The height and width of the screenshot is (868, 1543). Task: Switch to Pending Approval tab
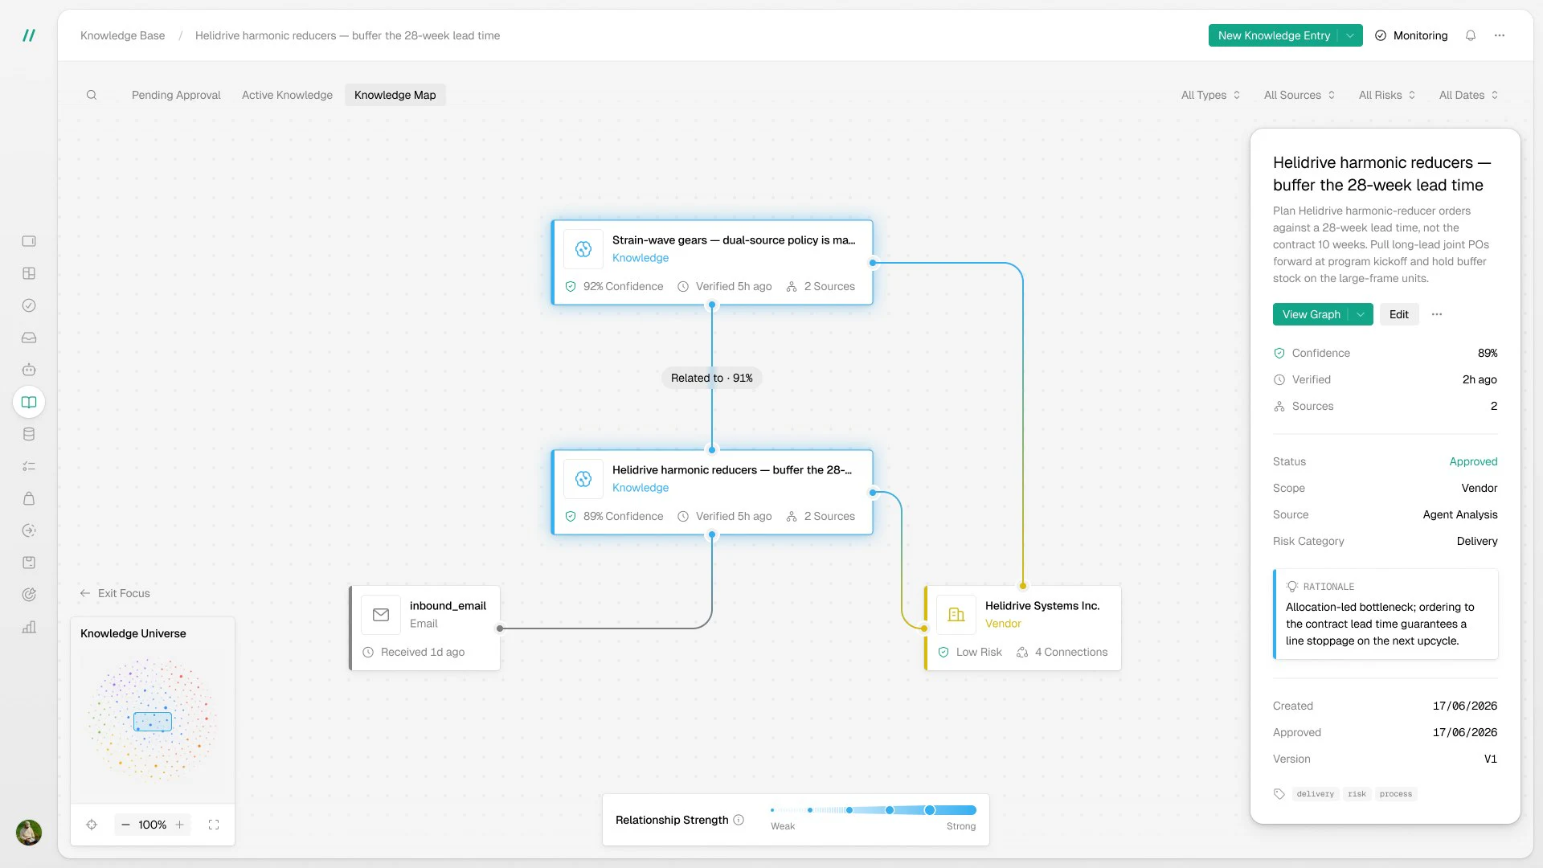176,95
